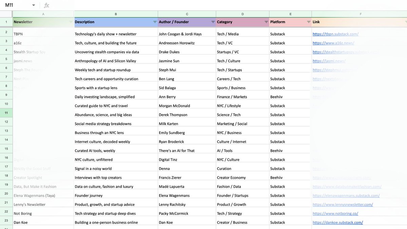Open the lennysnewsletter.com link

[343, 205]
